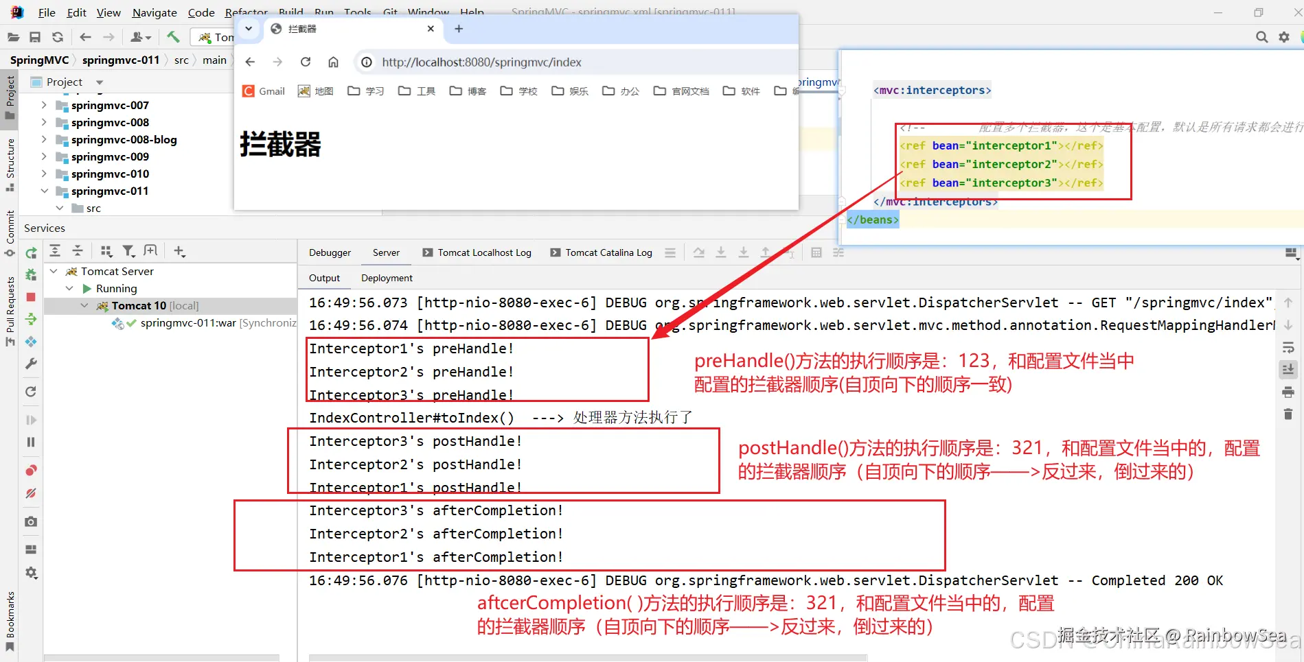The image size is (1304, 662).
Task: Open the Code menu
Action: click(x=201, y=12)
